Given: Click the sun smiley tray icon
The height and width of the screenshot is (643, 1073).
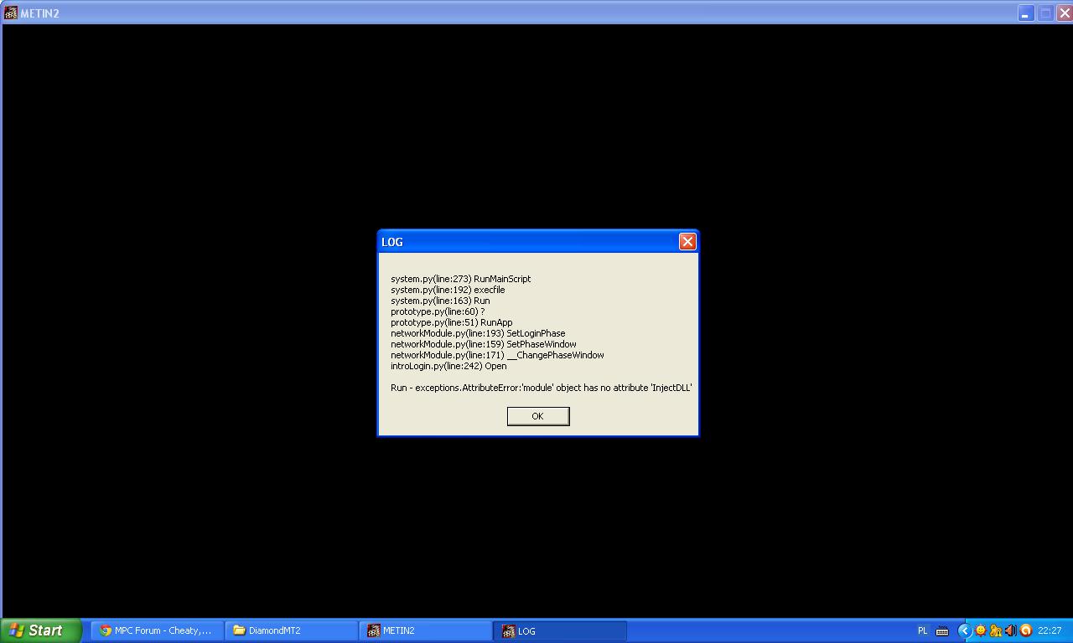Looking at the screenshot, I should (x=980, y=630).
